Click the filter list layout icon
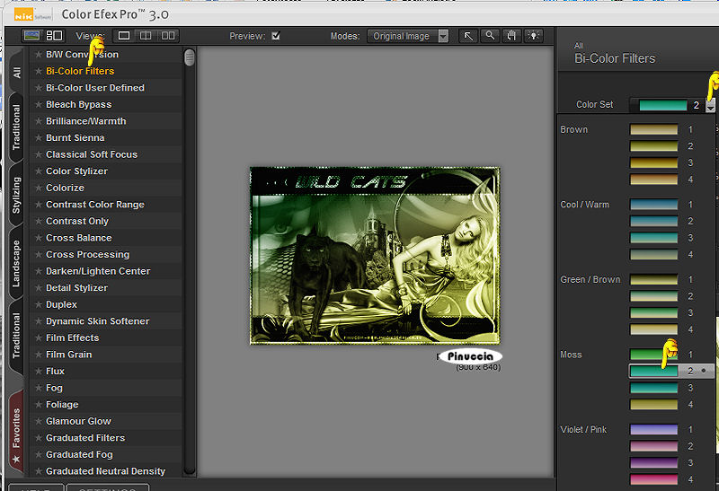This screenshot has width=719, height=491. coord(54,35)
